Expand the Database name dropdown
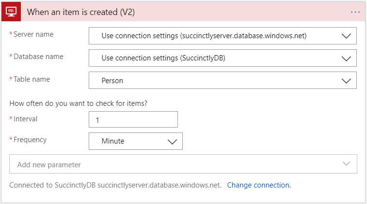 click(x=223, y=58)
